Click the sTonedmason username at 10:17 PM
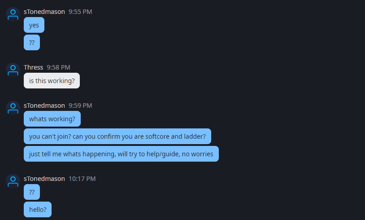365x220 pixels. (44, 179)
